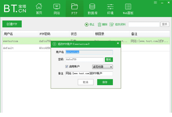
Task: Click password cell 40cc4f80
Action: (45, 48)
